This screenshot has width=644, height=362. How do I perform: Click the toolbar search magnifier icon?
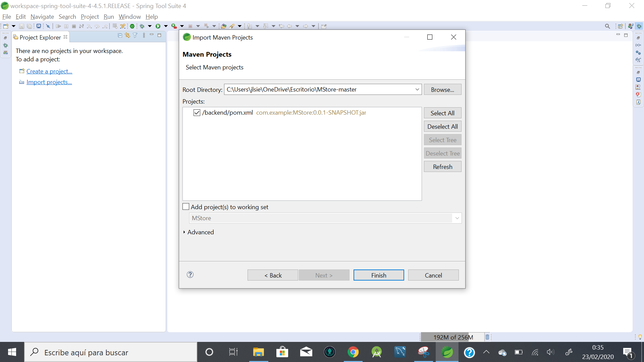[x=607, y=26]
